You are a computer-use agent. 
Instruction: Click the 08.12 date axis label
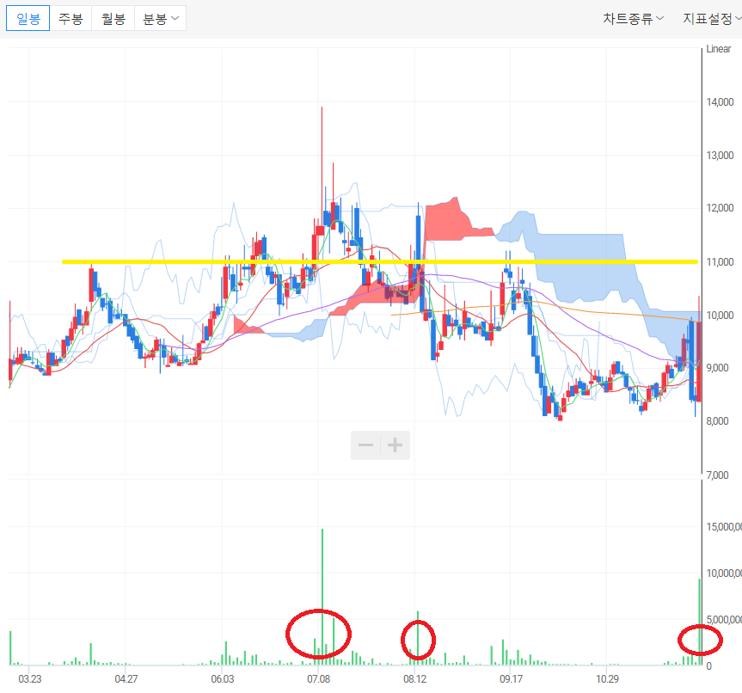click(415, 678)
